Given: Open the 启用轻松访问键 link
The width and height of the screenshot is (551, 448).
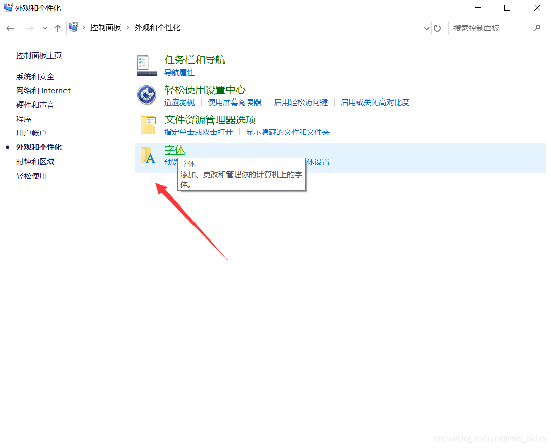Looking at the screenshot, I should (301, 102).
